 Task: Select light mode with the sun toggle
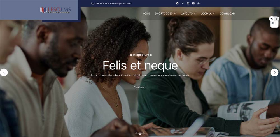[272, 19]
